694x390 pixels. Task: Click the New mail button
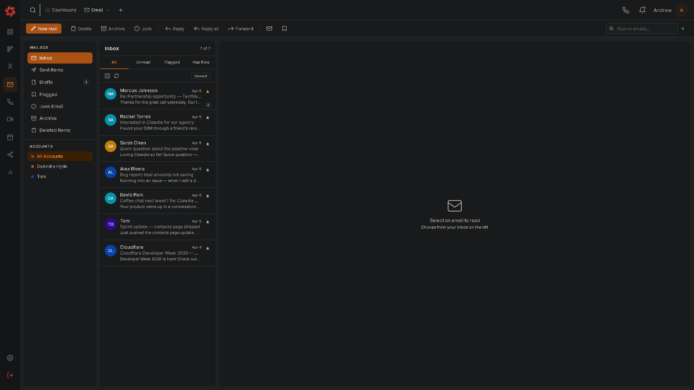click(x=44, y=29)
